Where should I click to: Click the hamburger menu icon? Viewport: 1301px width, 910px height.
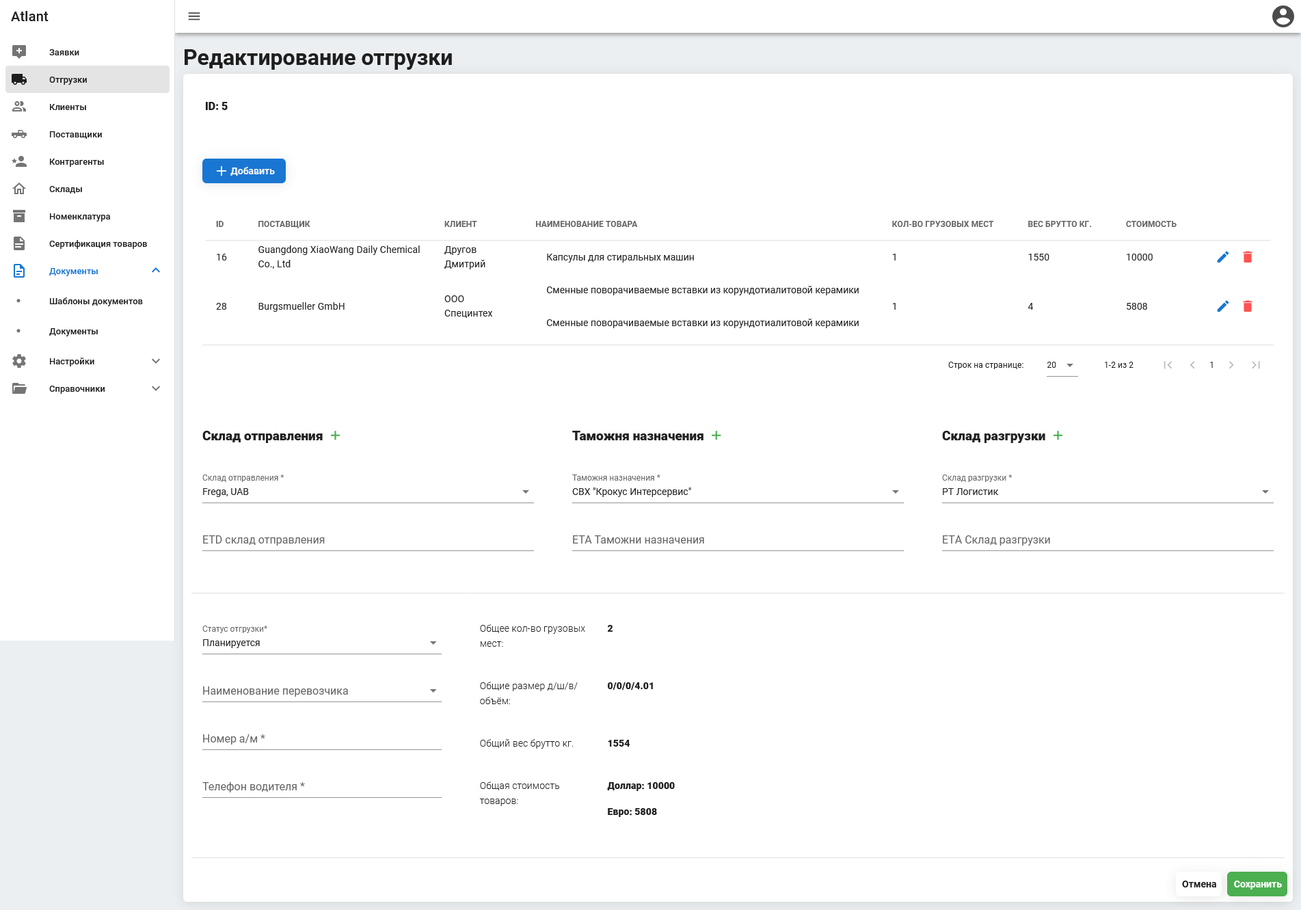pyautogui.click(x=194, y=16)
